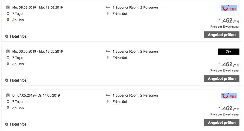Open Hotelinfos for the first offer
Viewport: 244px width, 131px height.
[x=18, y=36]
